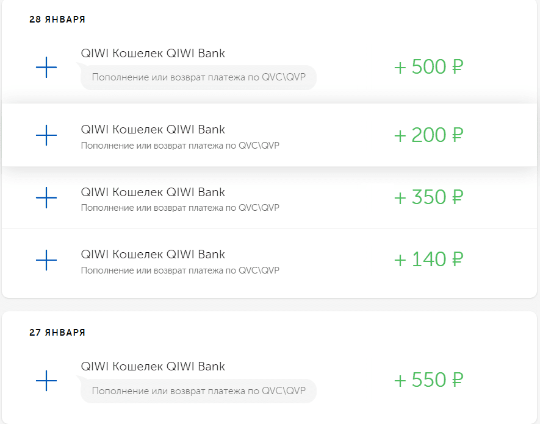Click the 28 ЯНВАРЯ date header
Image resolution: width=540 pixels, height=424 pixels.
coord(57,19)
